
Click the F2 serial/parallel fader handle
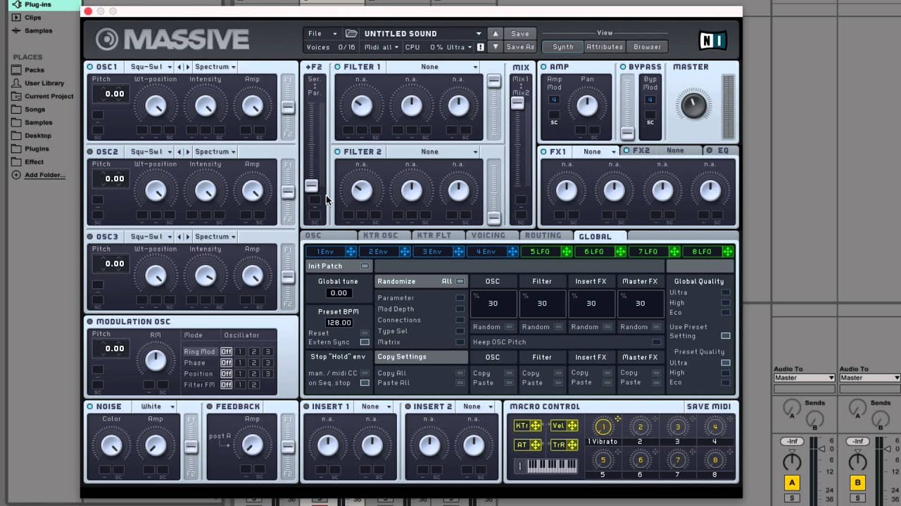click(x=311, y=186)
